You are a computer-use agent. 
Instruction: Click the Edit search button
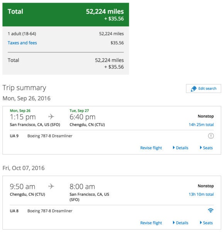[204, 89]
